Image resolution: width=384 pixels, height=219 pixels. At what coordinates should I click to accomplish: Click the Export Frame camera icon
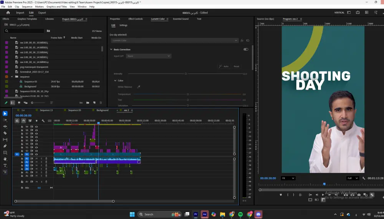pyautogui.click(x=359, y=195)
